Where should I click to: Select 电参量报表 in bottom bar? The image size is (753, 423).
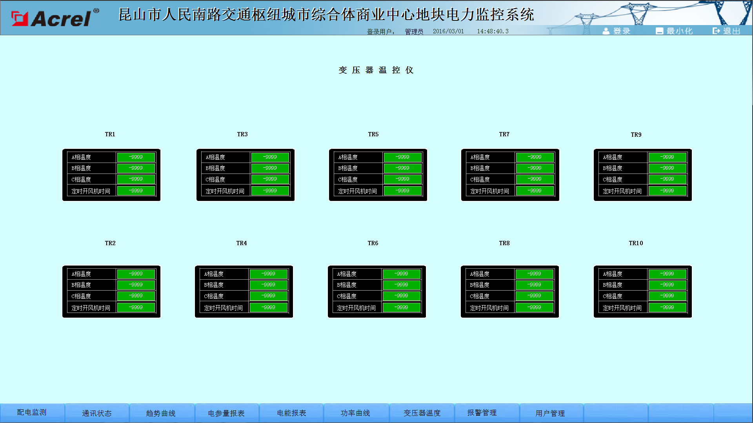pyautogui.click(x=226, y=413)
